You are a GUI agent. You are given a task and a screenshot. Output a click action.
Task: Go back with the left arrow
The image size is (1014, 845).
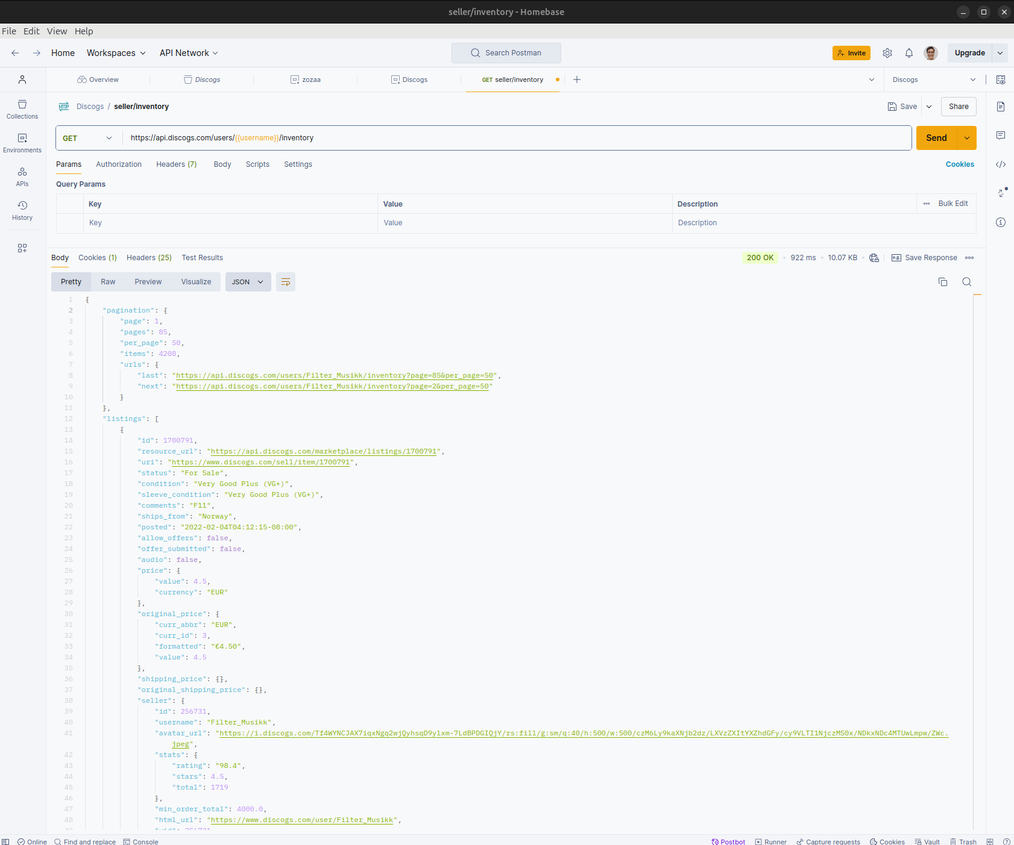pyautogui.click(x=15, y=53)
